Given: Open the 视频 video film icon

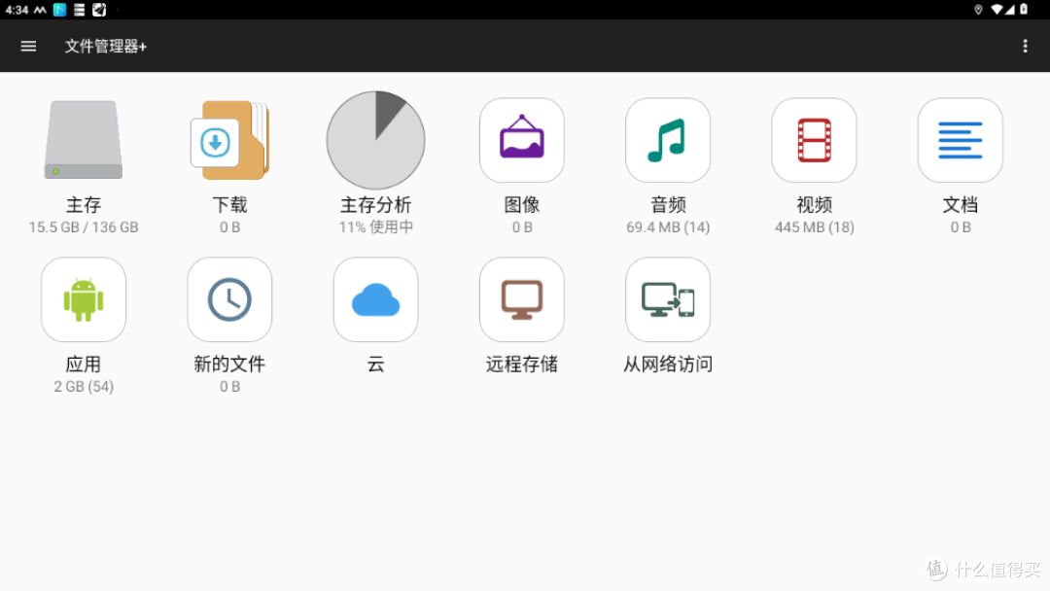Looking at the screenshot, I should click(814, 140).
